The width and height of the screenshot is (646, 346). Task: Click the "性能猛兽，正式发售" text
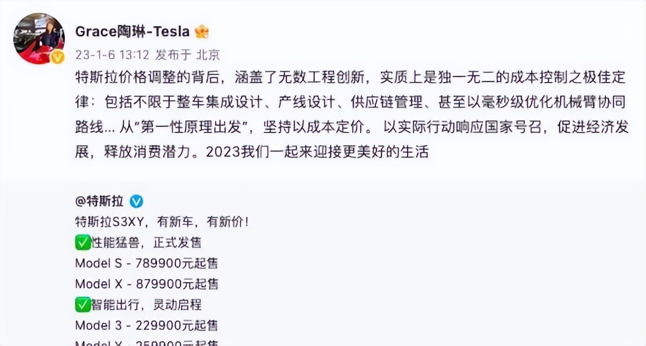click(146, 242)
